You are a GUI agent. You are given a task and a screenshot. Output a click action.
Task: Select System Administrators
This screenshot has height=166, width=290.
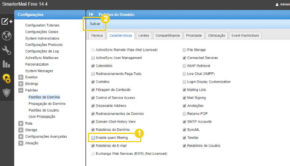(x=42, y=38)
